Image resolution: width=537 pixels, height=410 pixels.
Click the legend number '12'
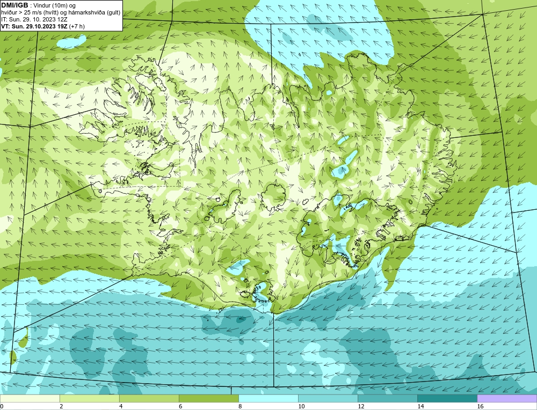pyautogui.click(x=361, y=406)
